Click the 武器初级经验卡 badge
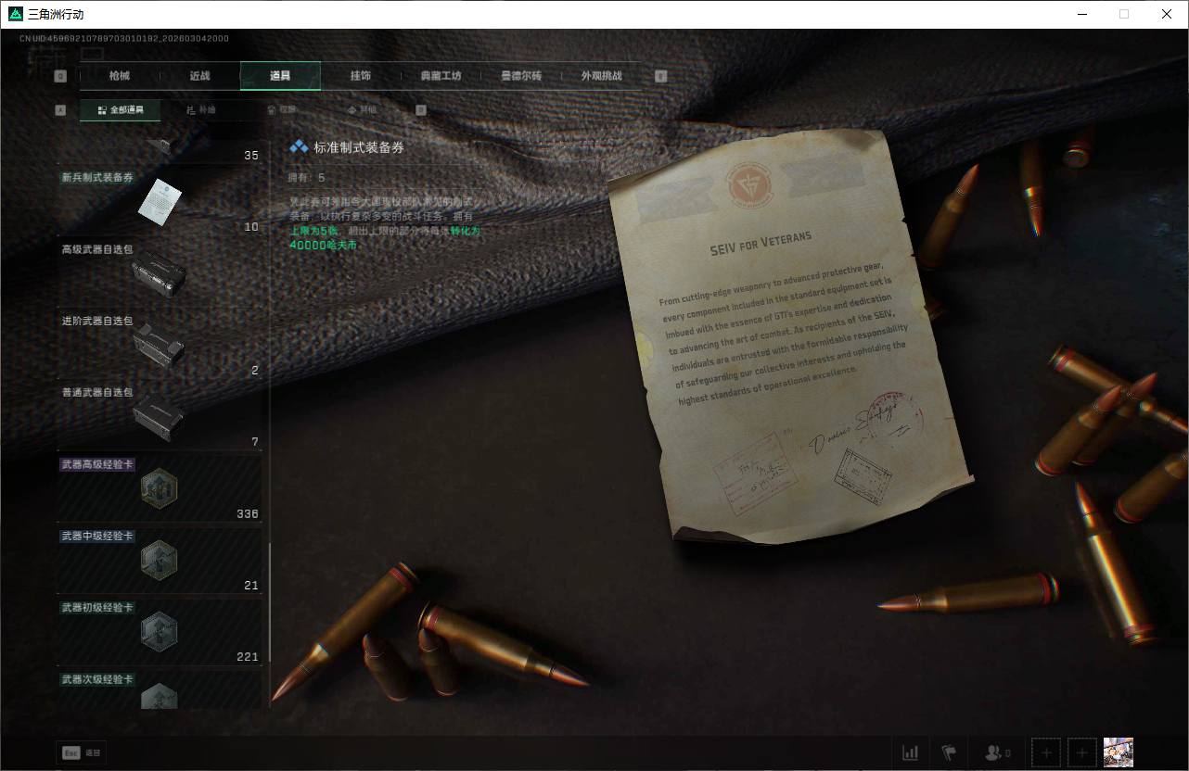The image size is (1189, 771). tap(160, 630)
